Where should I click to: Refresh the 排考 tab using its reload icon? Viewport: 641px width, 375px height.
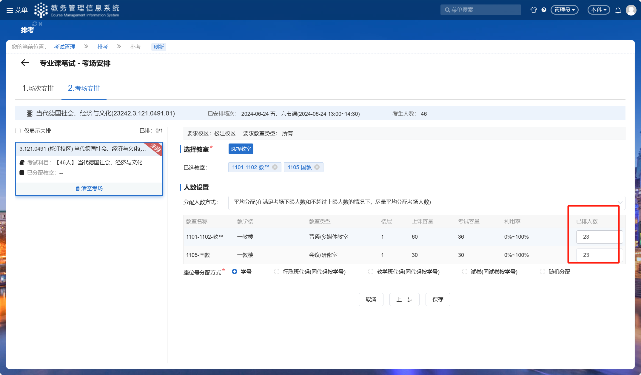tap(35, 24)
